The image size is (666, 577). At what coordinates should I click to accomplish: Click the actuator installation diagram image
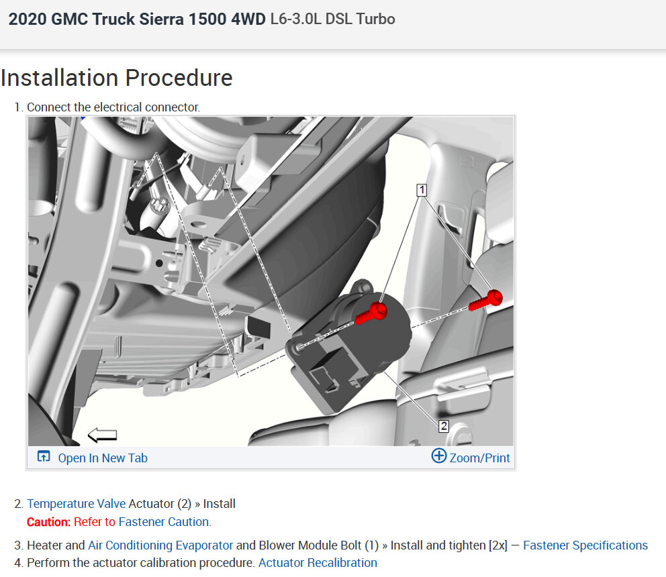pyautogui.click(x=271, y=281)
